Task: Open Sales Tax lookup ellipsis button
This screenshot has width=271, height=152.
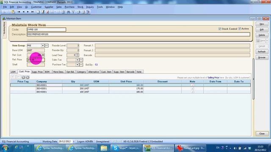Action: [81, 60]
